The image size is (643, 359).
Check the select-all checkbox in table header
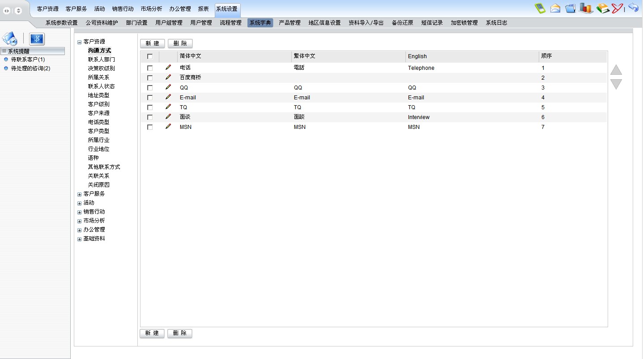(x=150, y=56)
